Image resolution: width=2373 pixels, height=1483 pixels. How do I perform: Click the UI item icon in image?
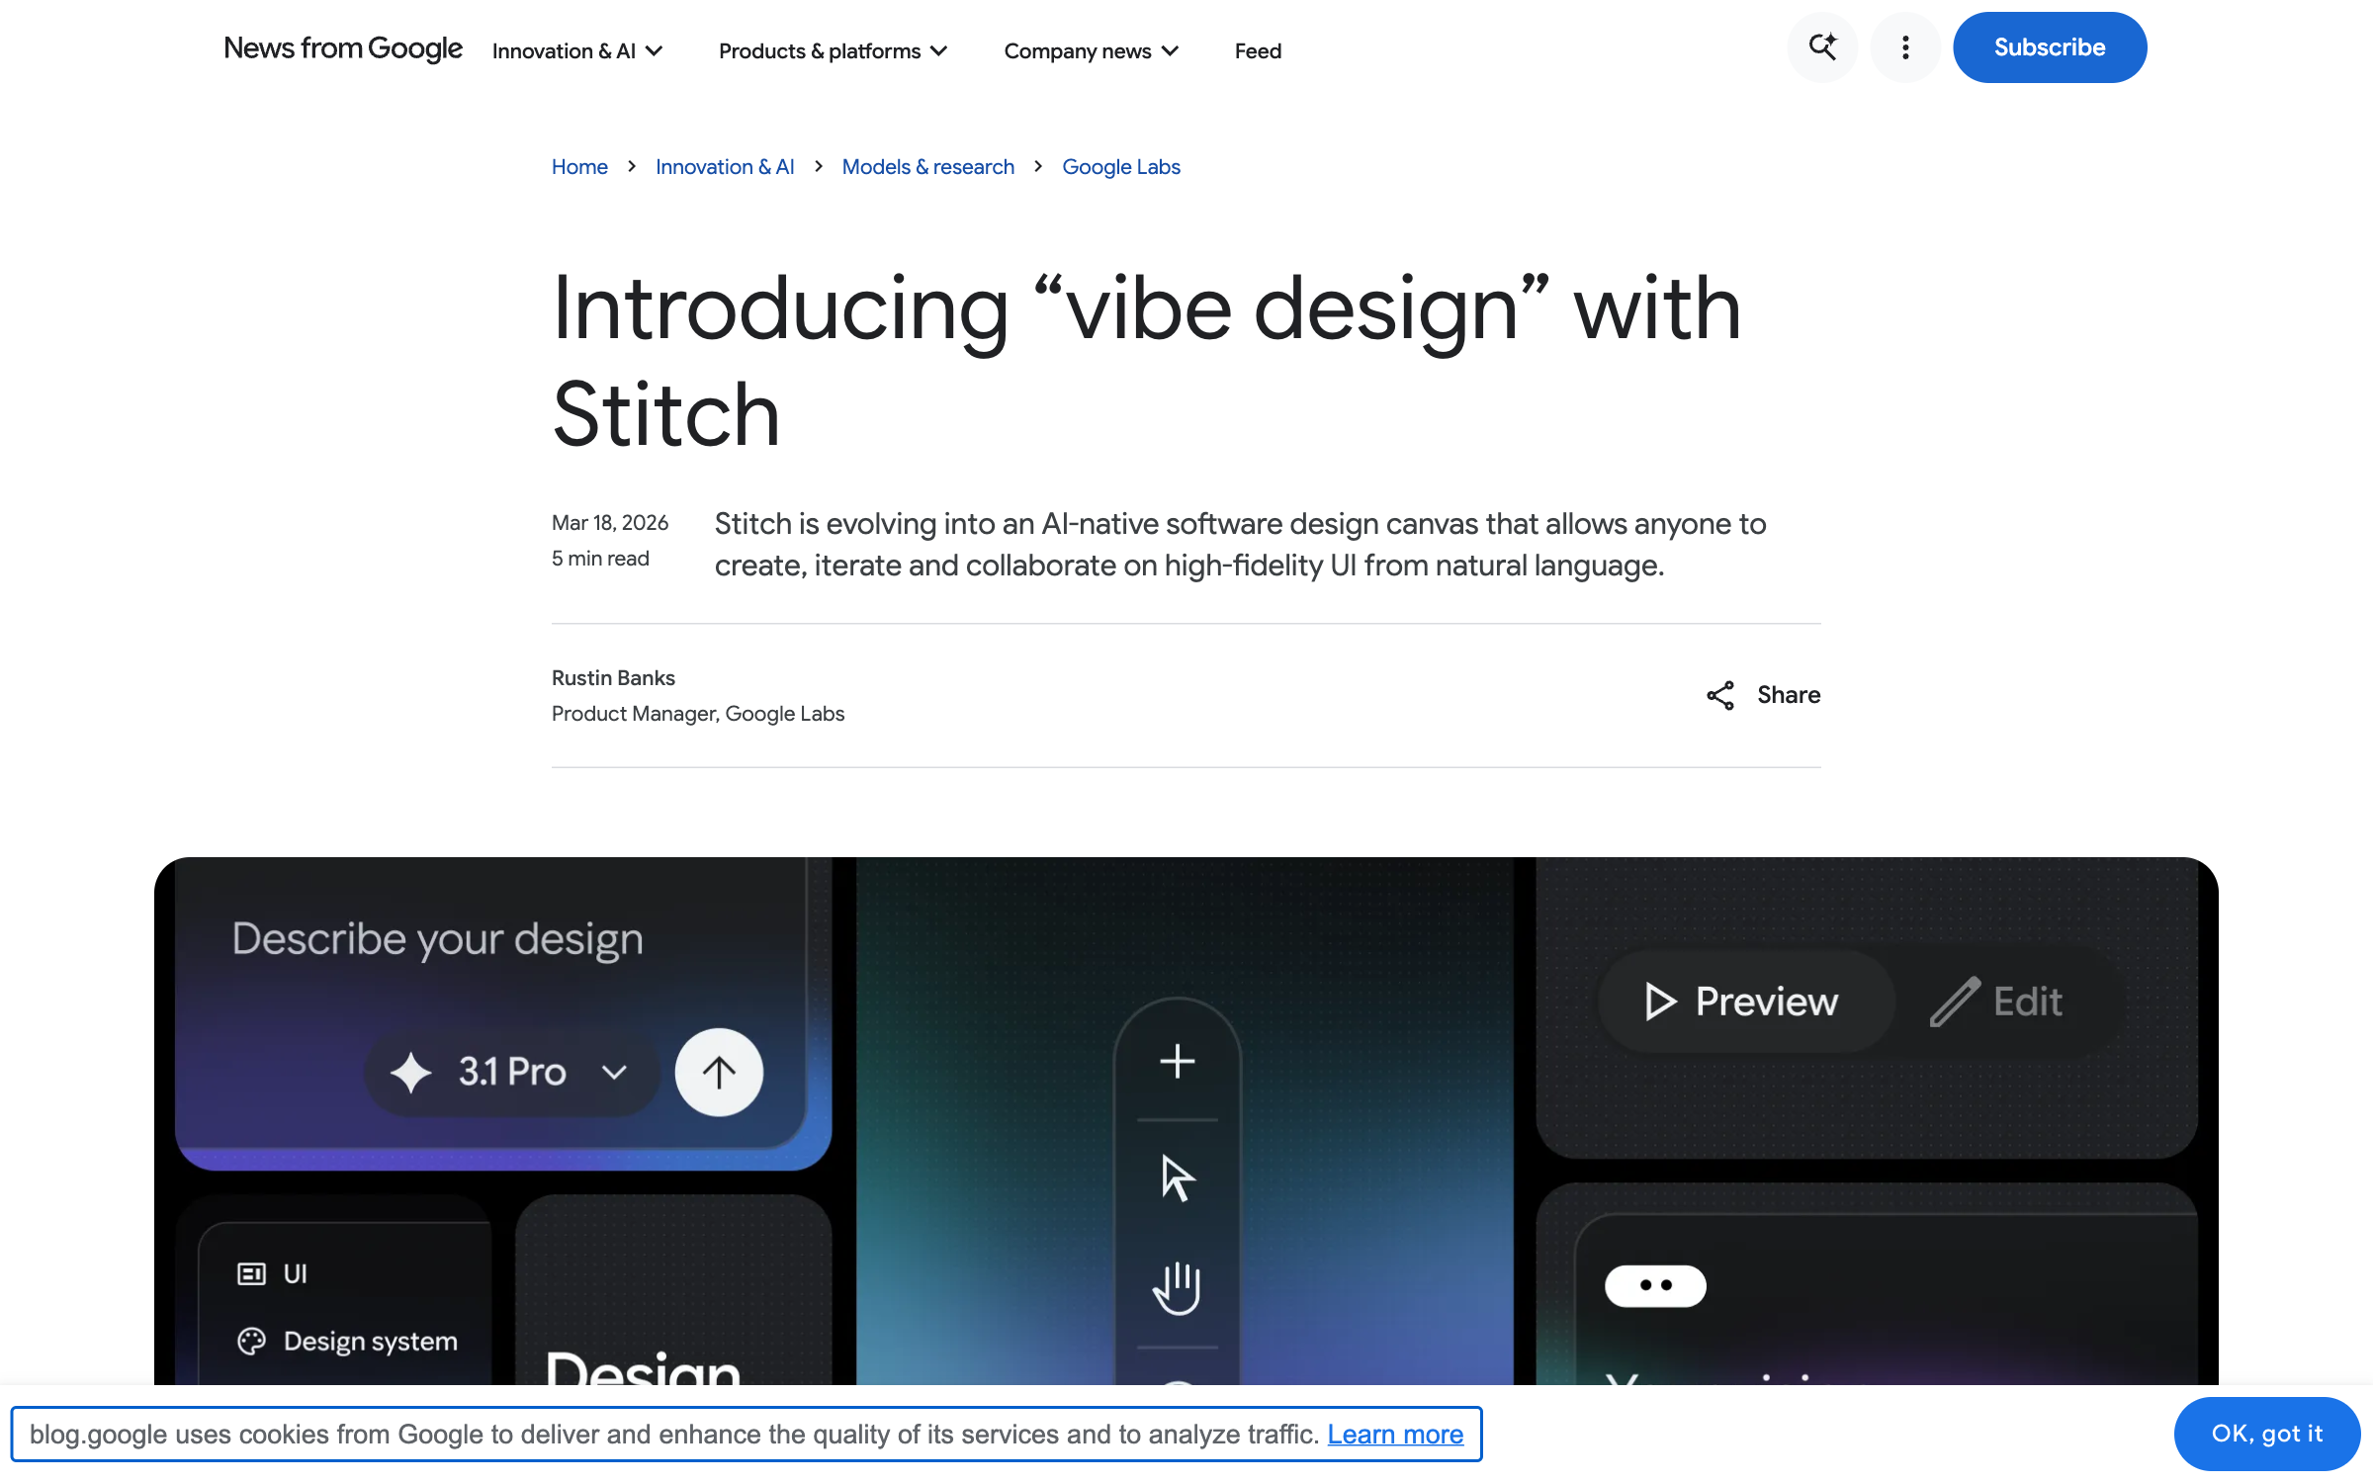[x=251, y=1273]
